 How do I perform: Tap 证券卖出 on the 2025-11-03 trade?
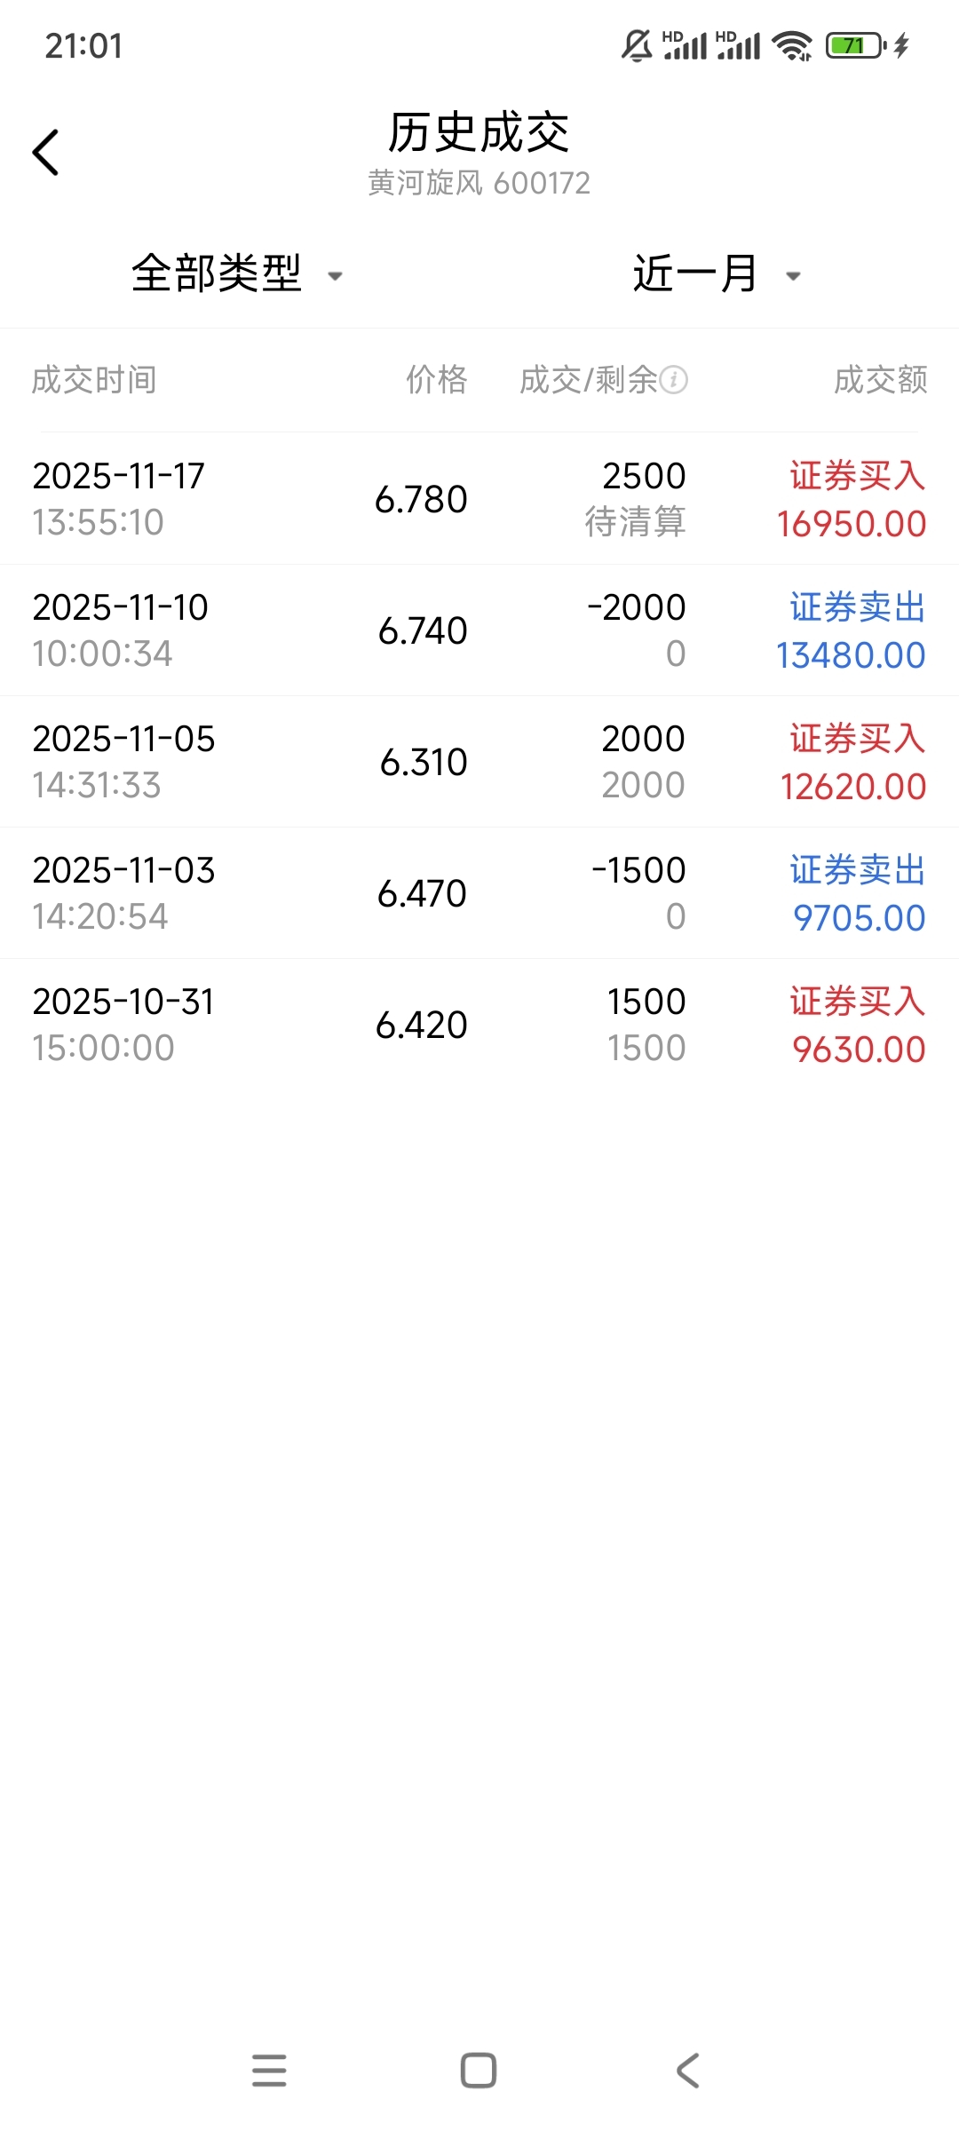click(857, 870)
